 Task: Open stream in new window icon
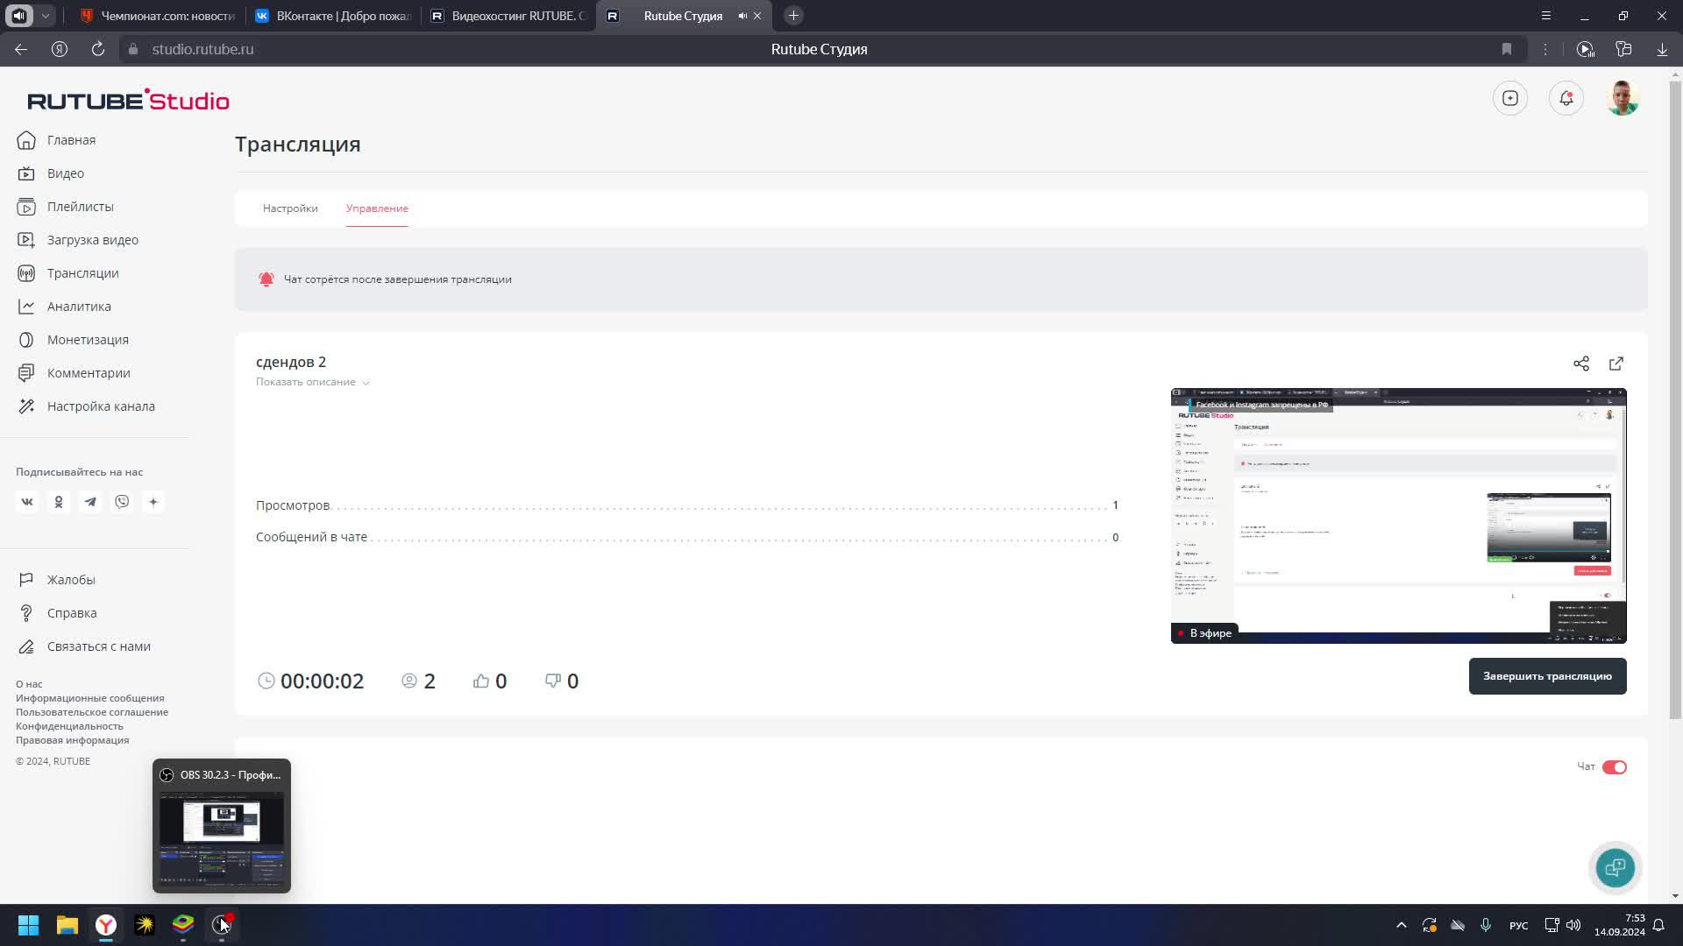tap(1616, 364)
